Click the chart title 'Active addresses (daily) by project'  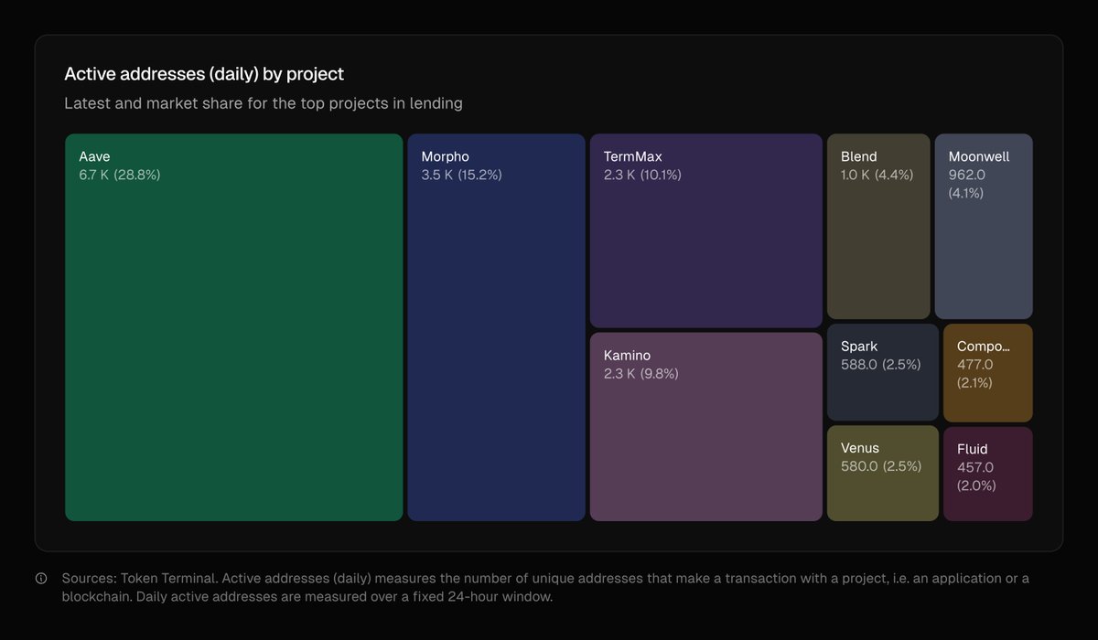point(204,74)
